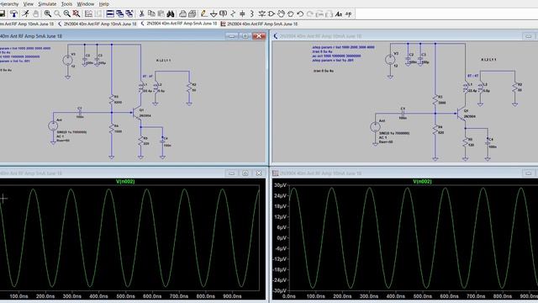Click the 'K L2 L1 1' directive in right schematic
Image resolution: width=538 pixels, height=303 pixels.
tap(488, 60)
